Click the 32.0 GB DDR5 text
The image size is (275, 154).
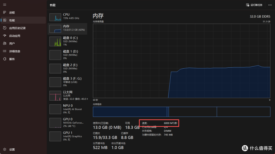(260, 17)
